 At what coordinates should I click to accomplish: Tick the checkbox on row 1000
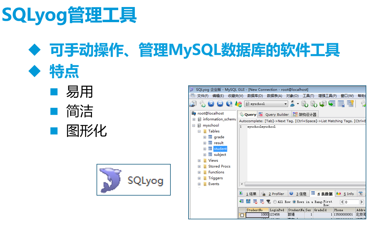pyautogui.click(x=242, y=215)
